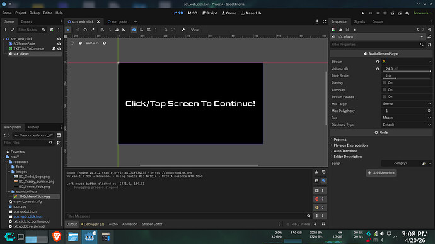Image resolution: width=435 pixels, height=244 pixels.
Task: Reset zoom via 100.0 % label
Action: point(92,43)
